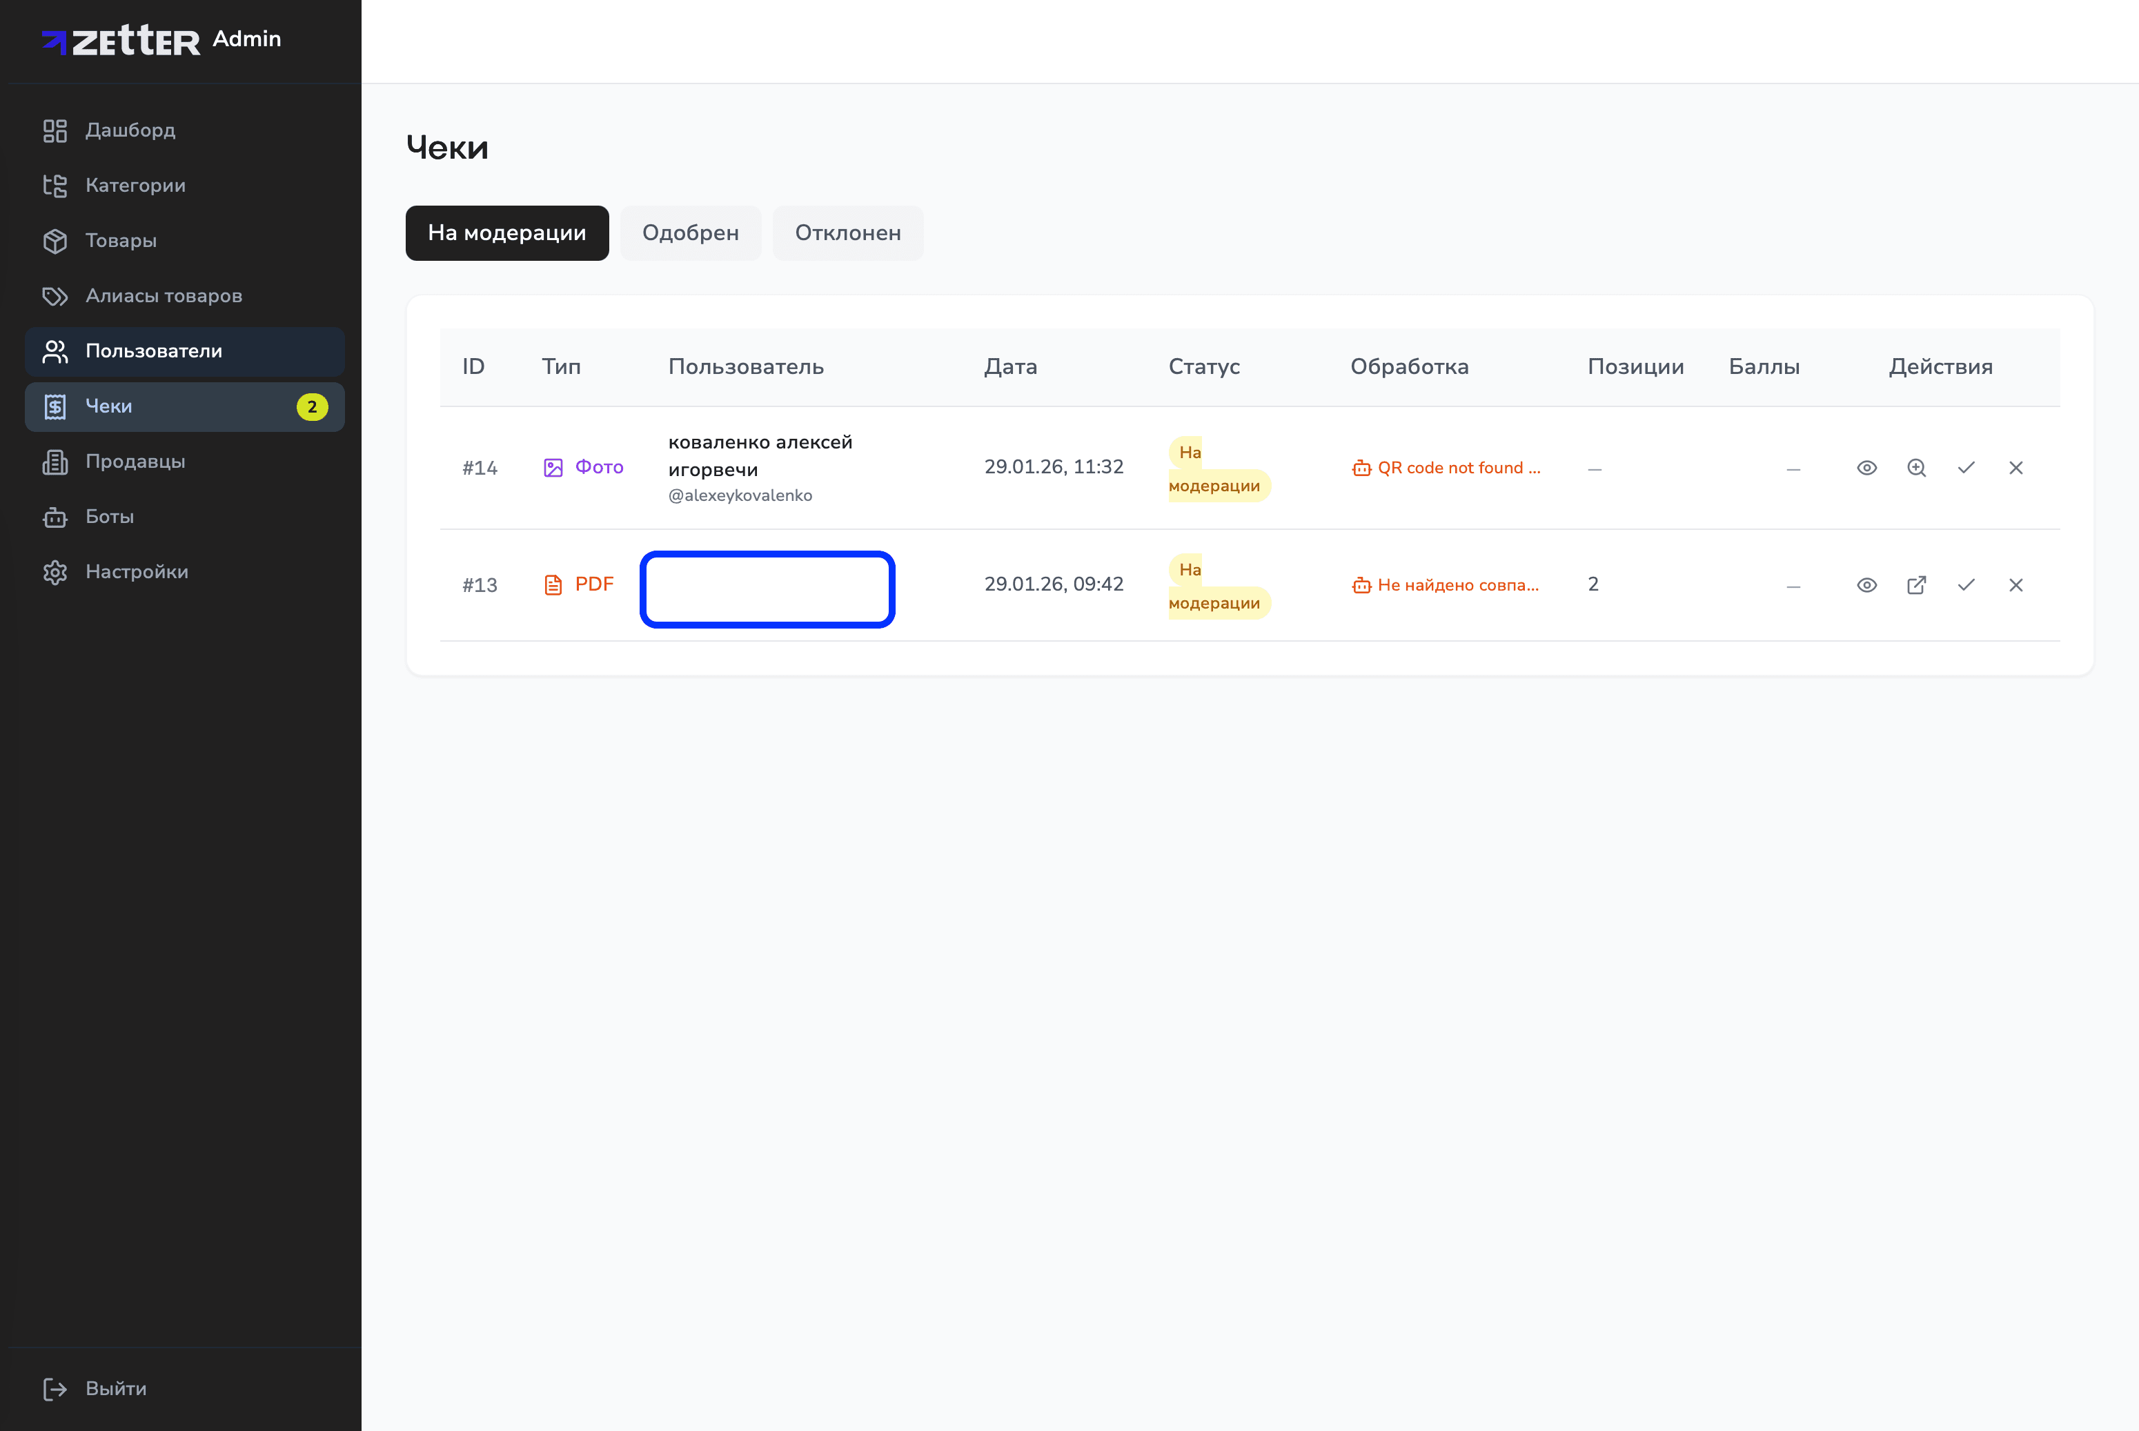Open receipt #13 PDF via external link icon

(x=1916, y=585)
